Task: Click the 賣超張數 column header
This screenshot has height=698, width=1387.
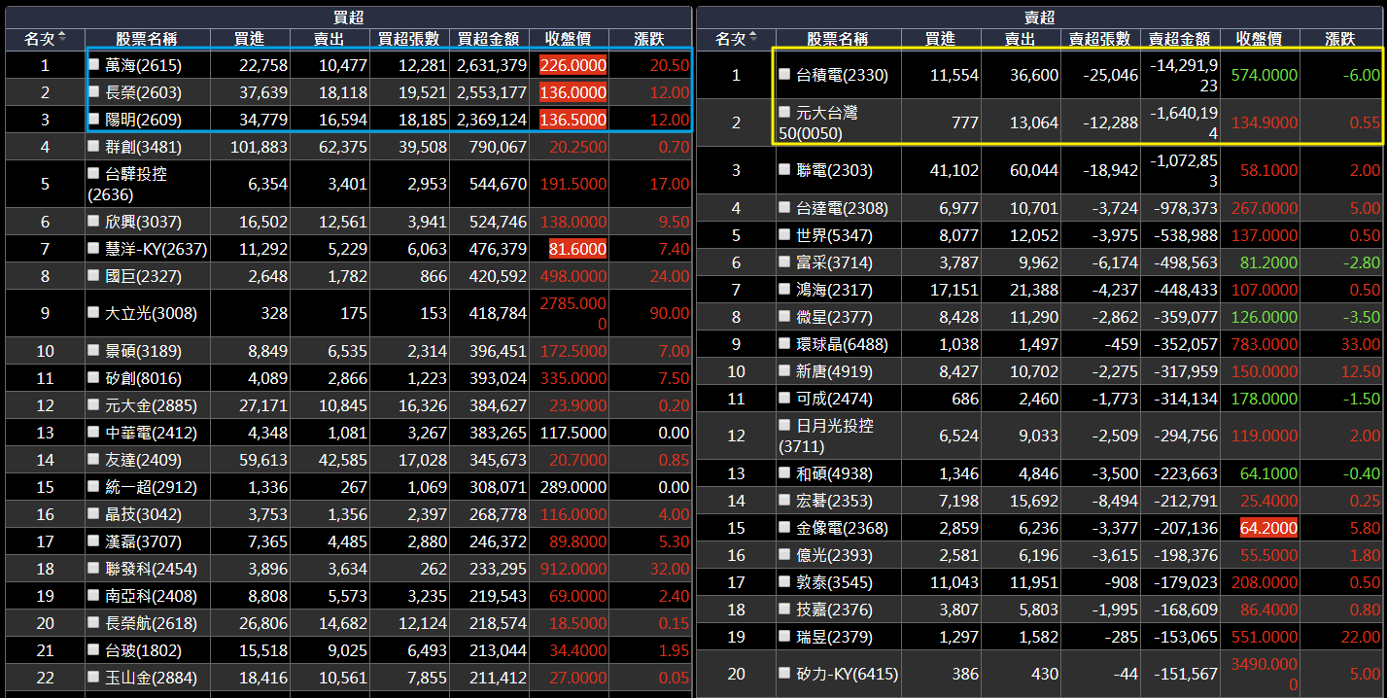Action: point(1100,39)
